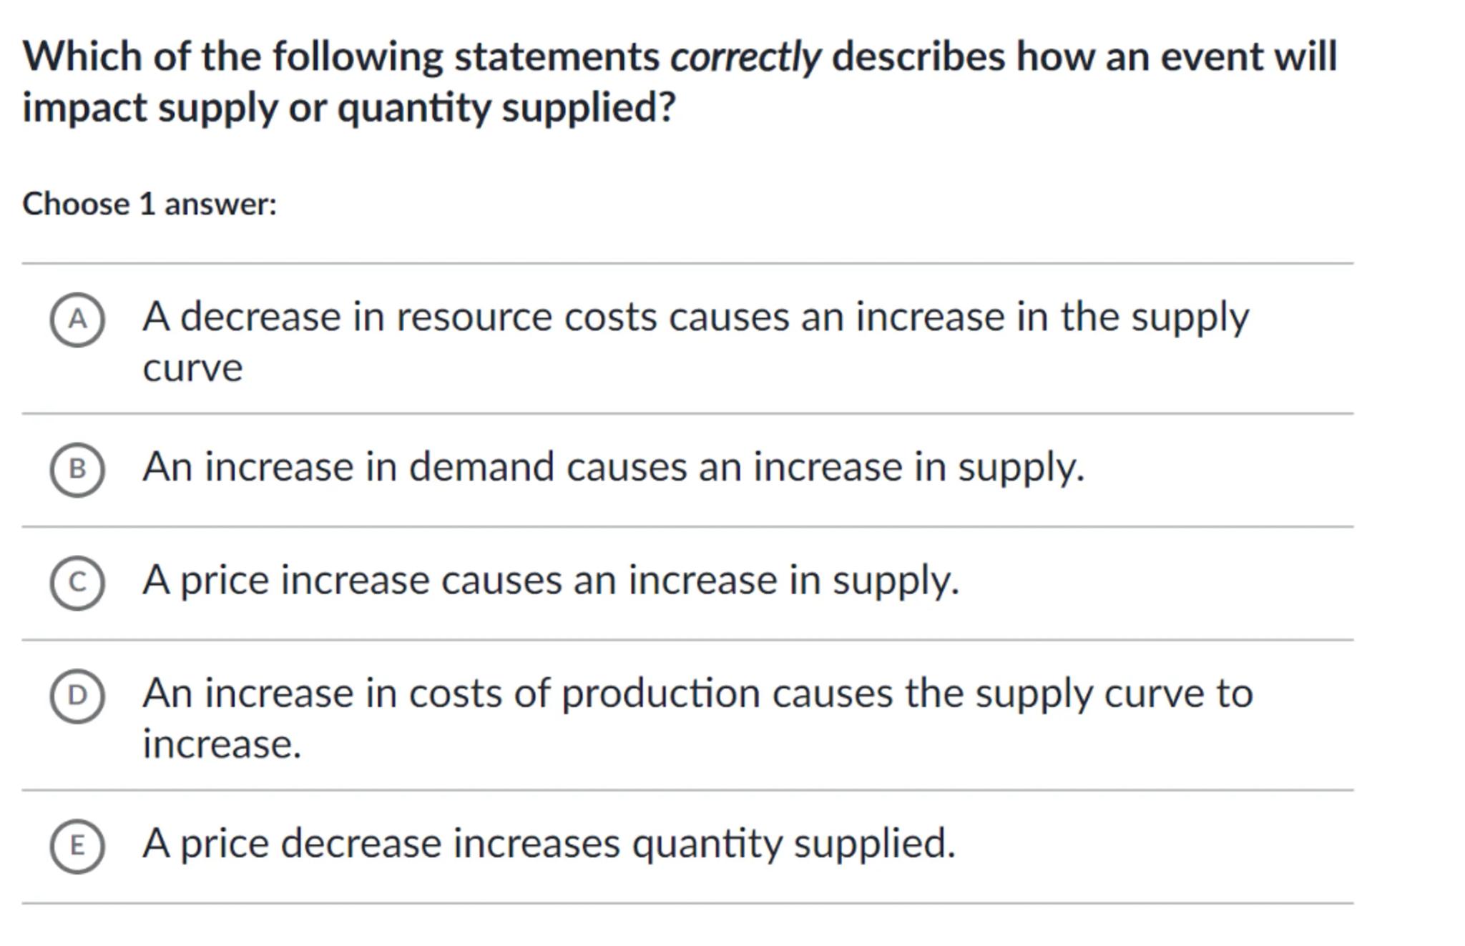Viewport: 1465px width, 946px height.
Task: Mark radio button C as the answer
Action: tap(77, 583)
